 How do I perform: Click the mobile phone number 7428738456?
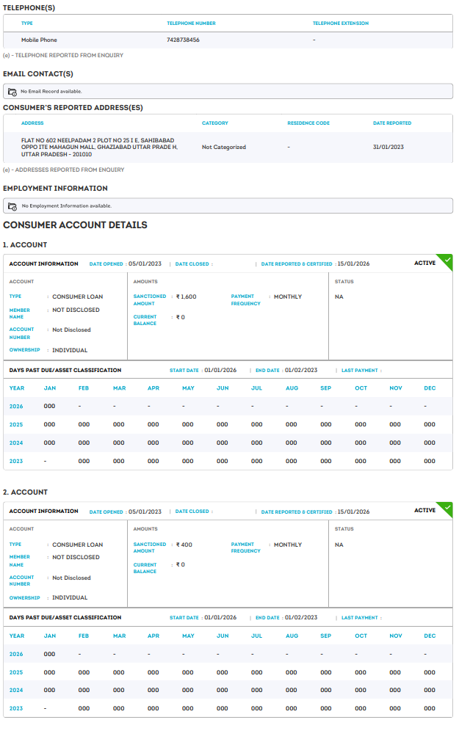(183, 40)
